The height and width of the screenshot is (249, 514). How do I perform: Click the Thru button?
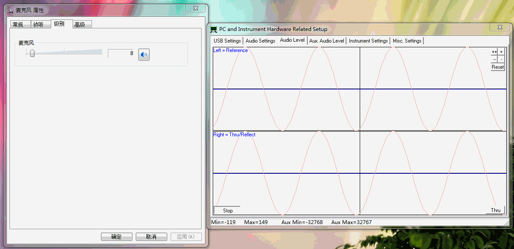click(496, 210)
